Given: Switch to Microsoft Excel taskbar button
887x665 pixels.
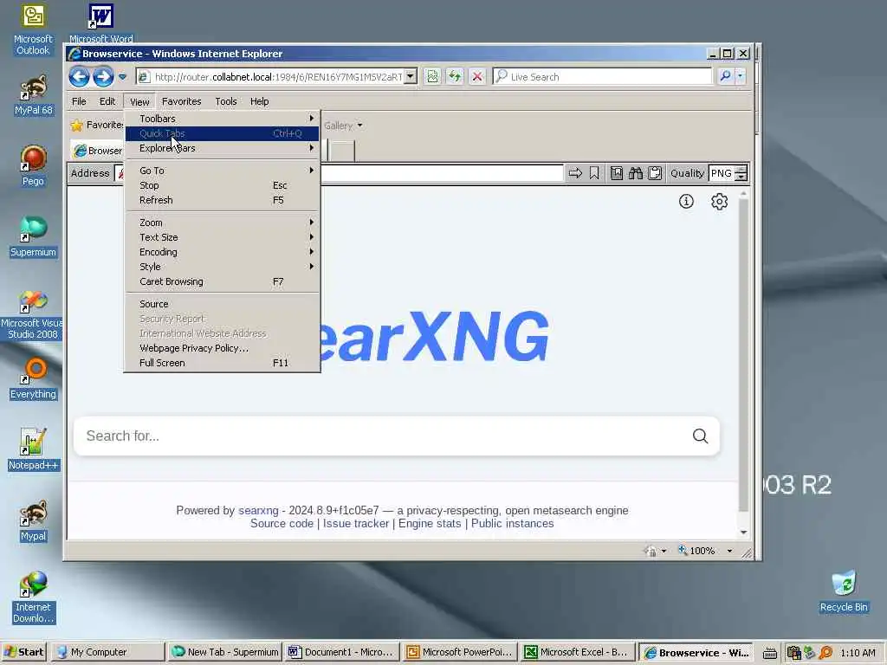Looking at the screenshot, I should 577,652.
